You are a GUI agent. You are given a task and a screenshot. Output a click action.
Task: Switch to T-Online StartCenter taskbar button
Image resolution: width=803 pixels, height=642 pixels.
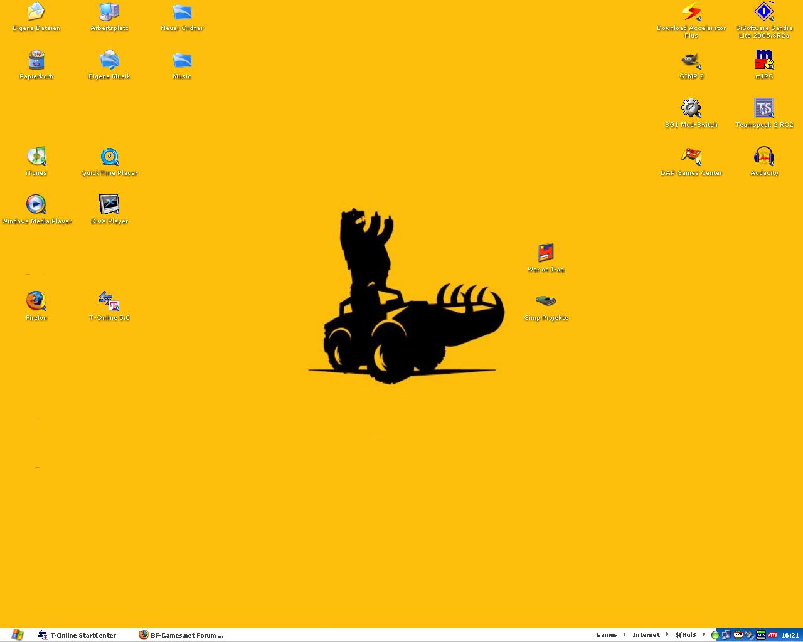click(x=78, y=635)
